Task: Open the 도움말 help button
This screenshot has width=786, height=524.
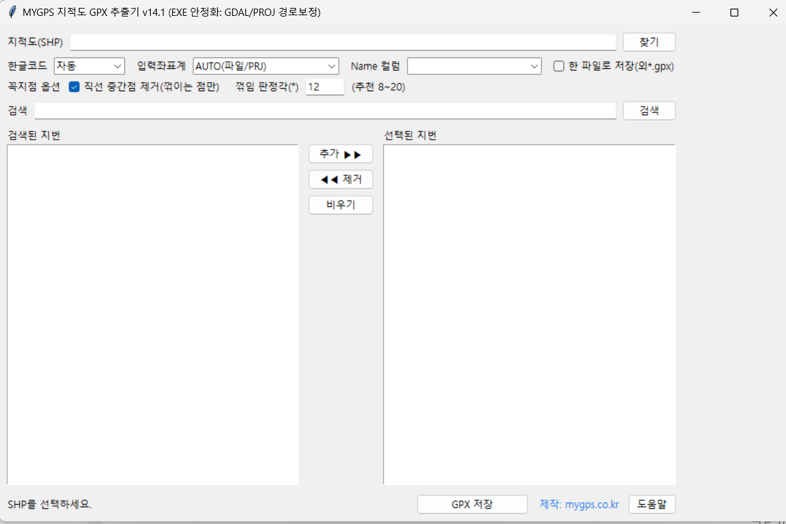Action: [x=651, y=504]
